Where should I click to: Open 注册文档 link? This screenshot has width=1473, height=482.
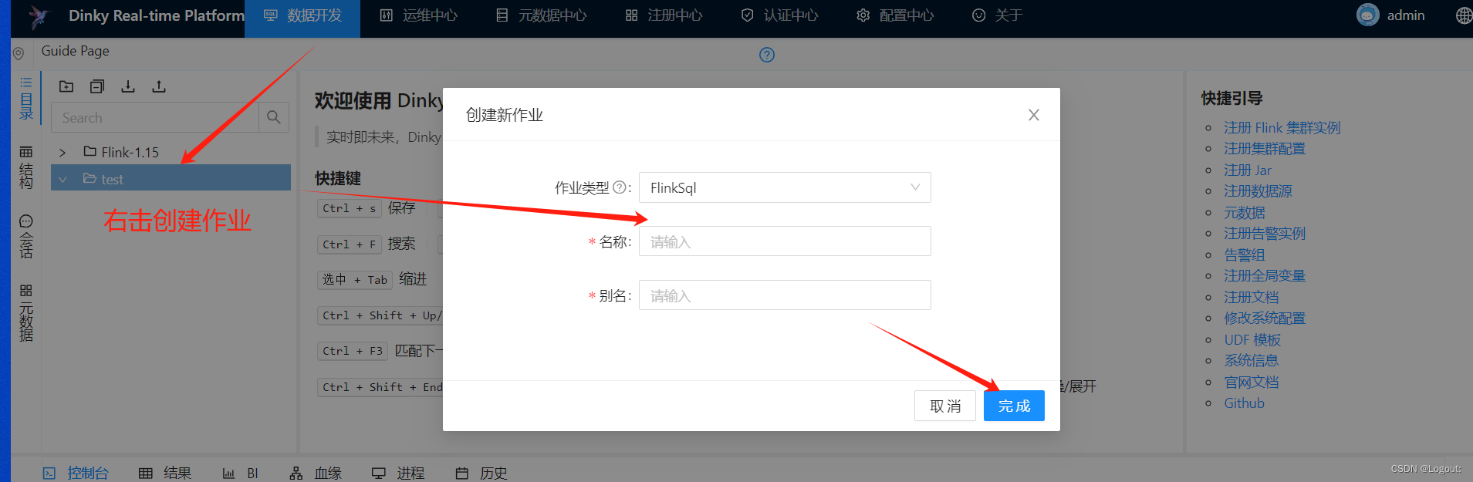pyautogui.click(x=1251, y=297)
